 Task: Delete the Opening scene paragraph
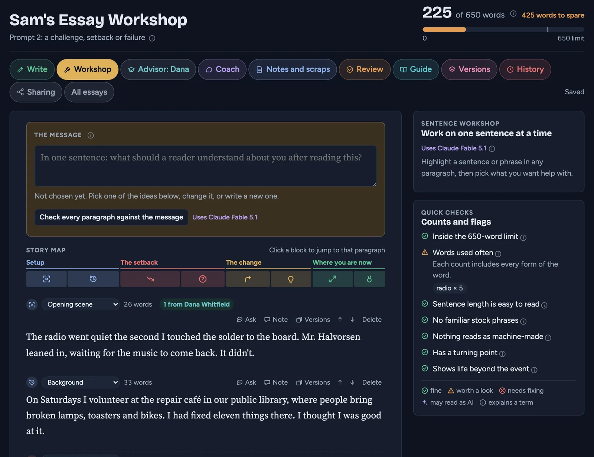coord(372,320)
